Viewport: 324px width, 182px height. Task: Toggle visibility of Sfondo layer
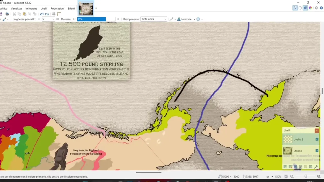[317, 151]
